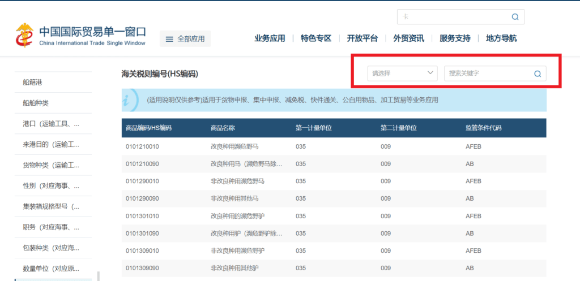Select 包装种类 sidebar entry
580x281 pixels.
53,248
